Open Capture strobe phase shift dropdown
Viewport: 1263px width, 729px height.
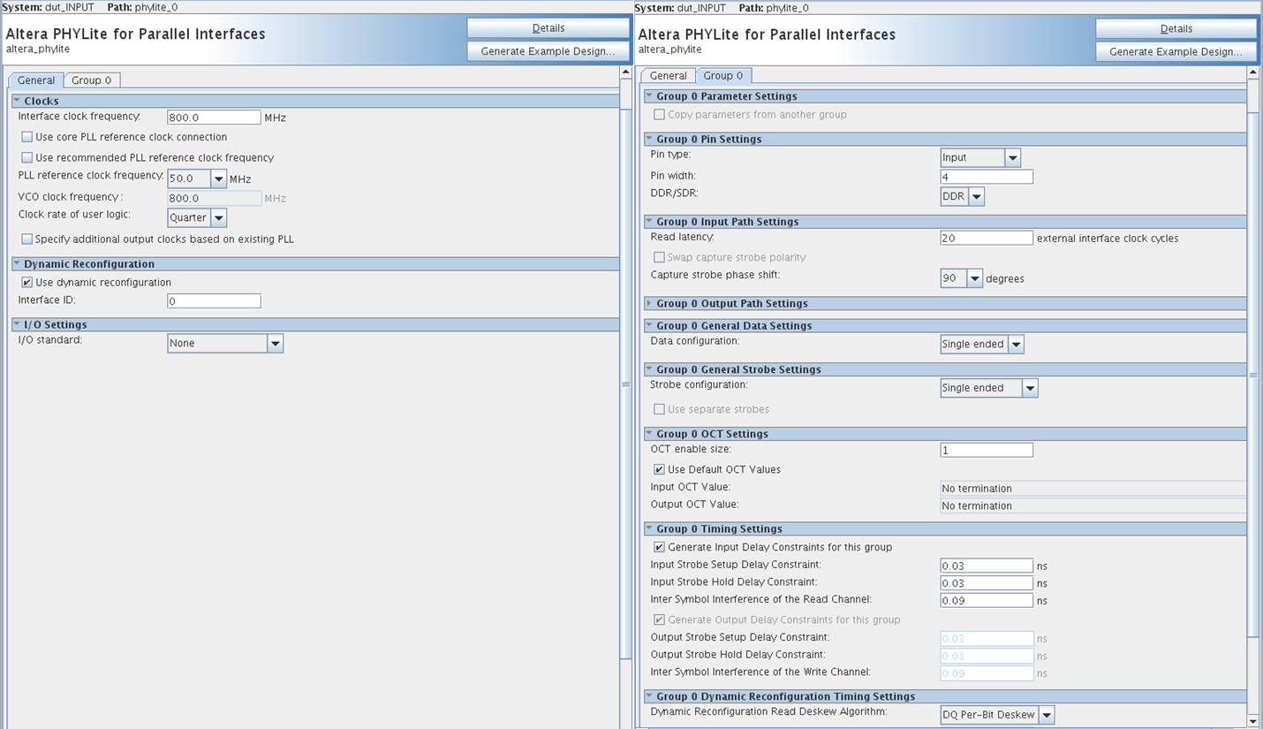coord(974,278)
